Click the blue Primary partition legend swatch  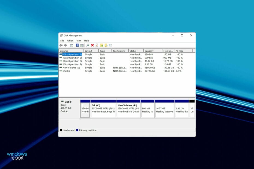(x=78, y=130)
